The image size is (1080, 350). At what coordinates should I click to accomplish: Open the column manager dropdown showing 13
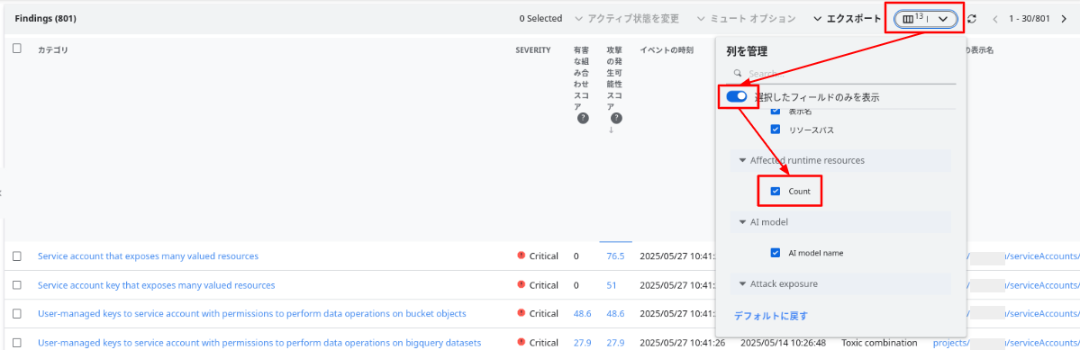[x=926, y=19]
